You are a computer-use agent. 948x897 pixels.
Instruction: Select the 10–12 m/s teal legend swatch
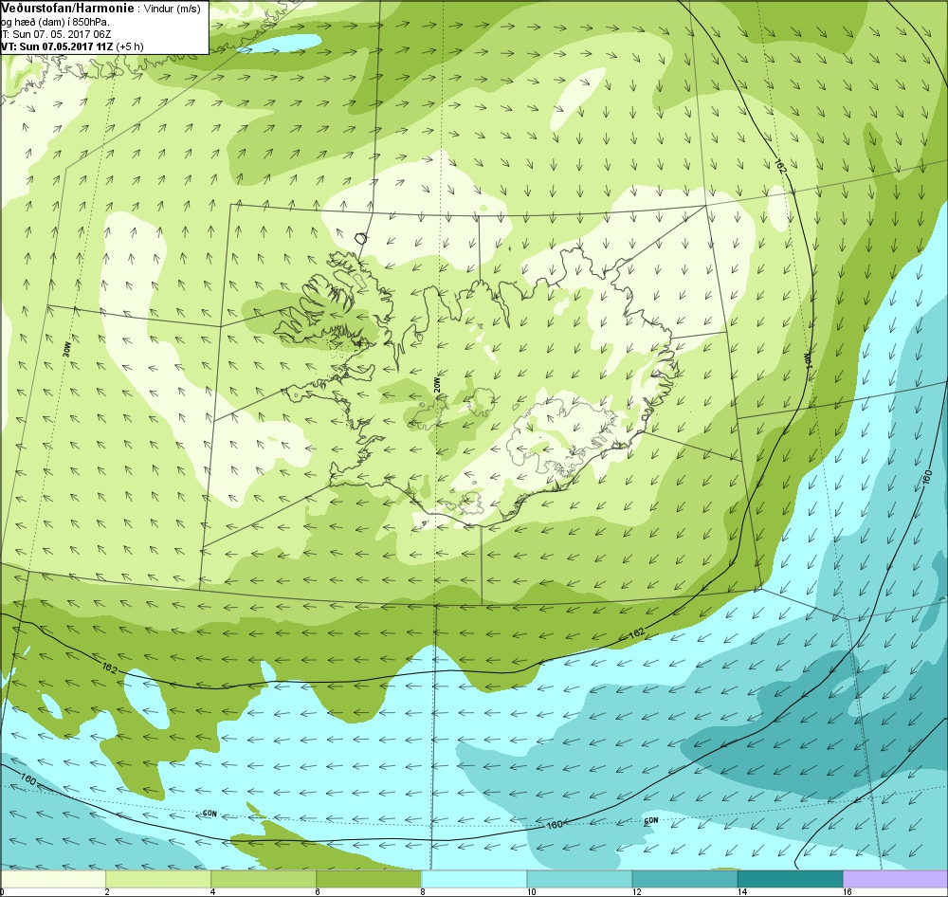pos(578,878)
